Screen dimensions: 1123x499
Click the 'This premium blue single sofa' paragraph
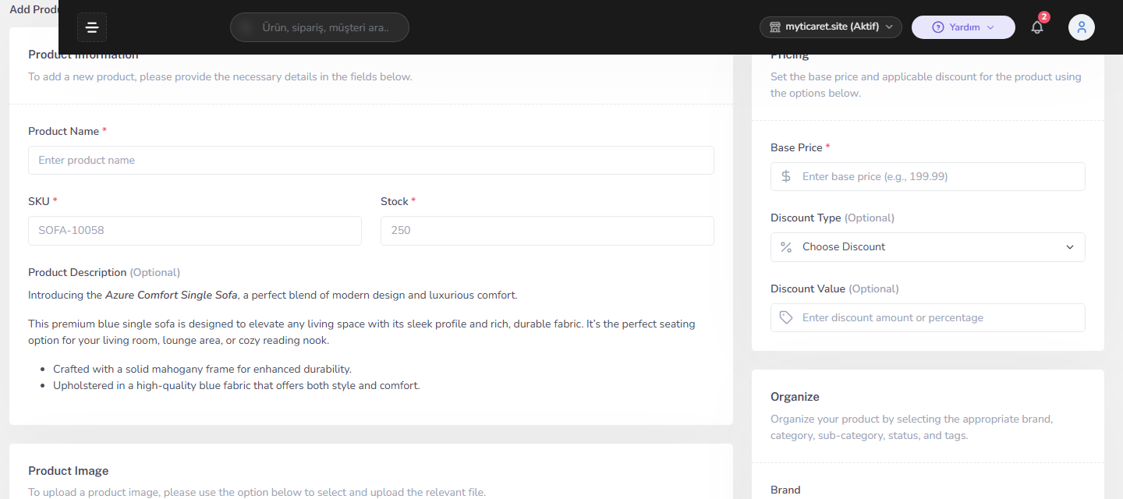[x=362, y=332]
